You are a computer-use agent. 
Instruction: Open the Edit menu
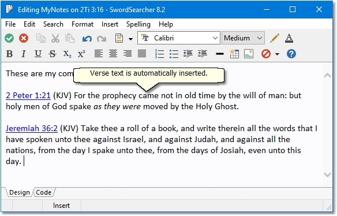[x=29, y=24]
